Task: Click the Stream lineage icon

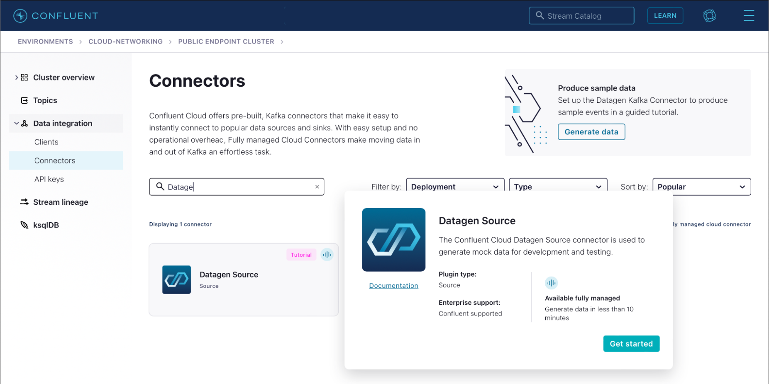Action: point(24,202)
